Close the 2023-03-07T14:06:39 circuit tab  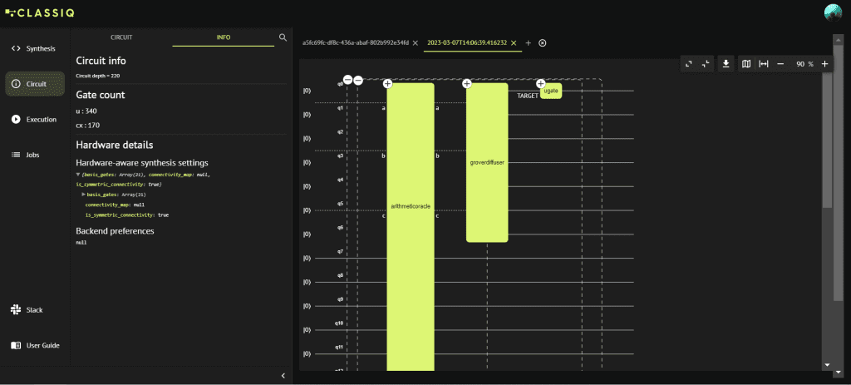(x=514, y=43)
